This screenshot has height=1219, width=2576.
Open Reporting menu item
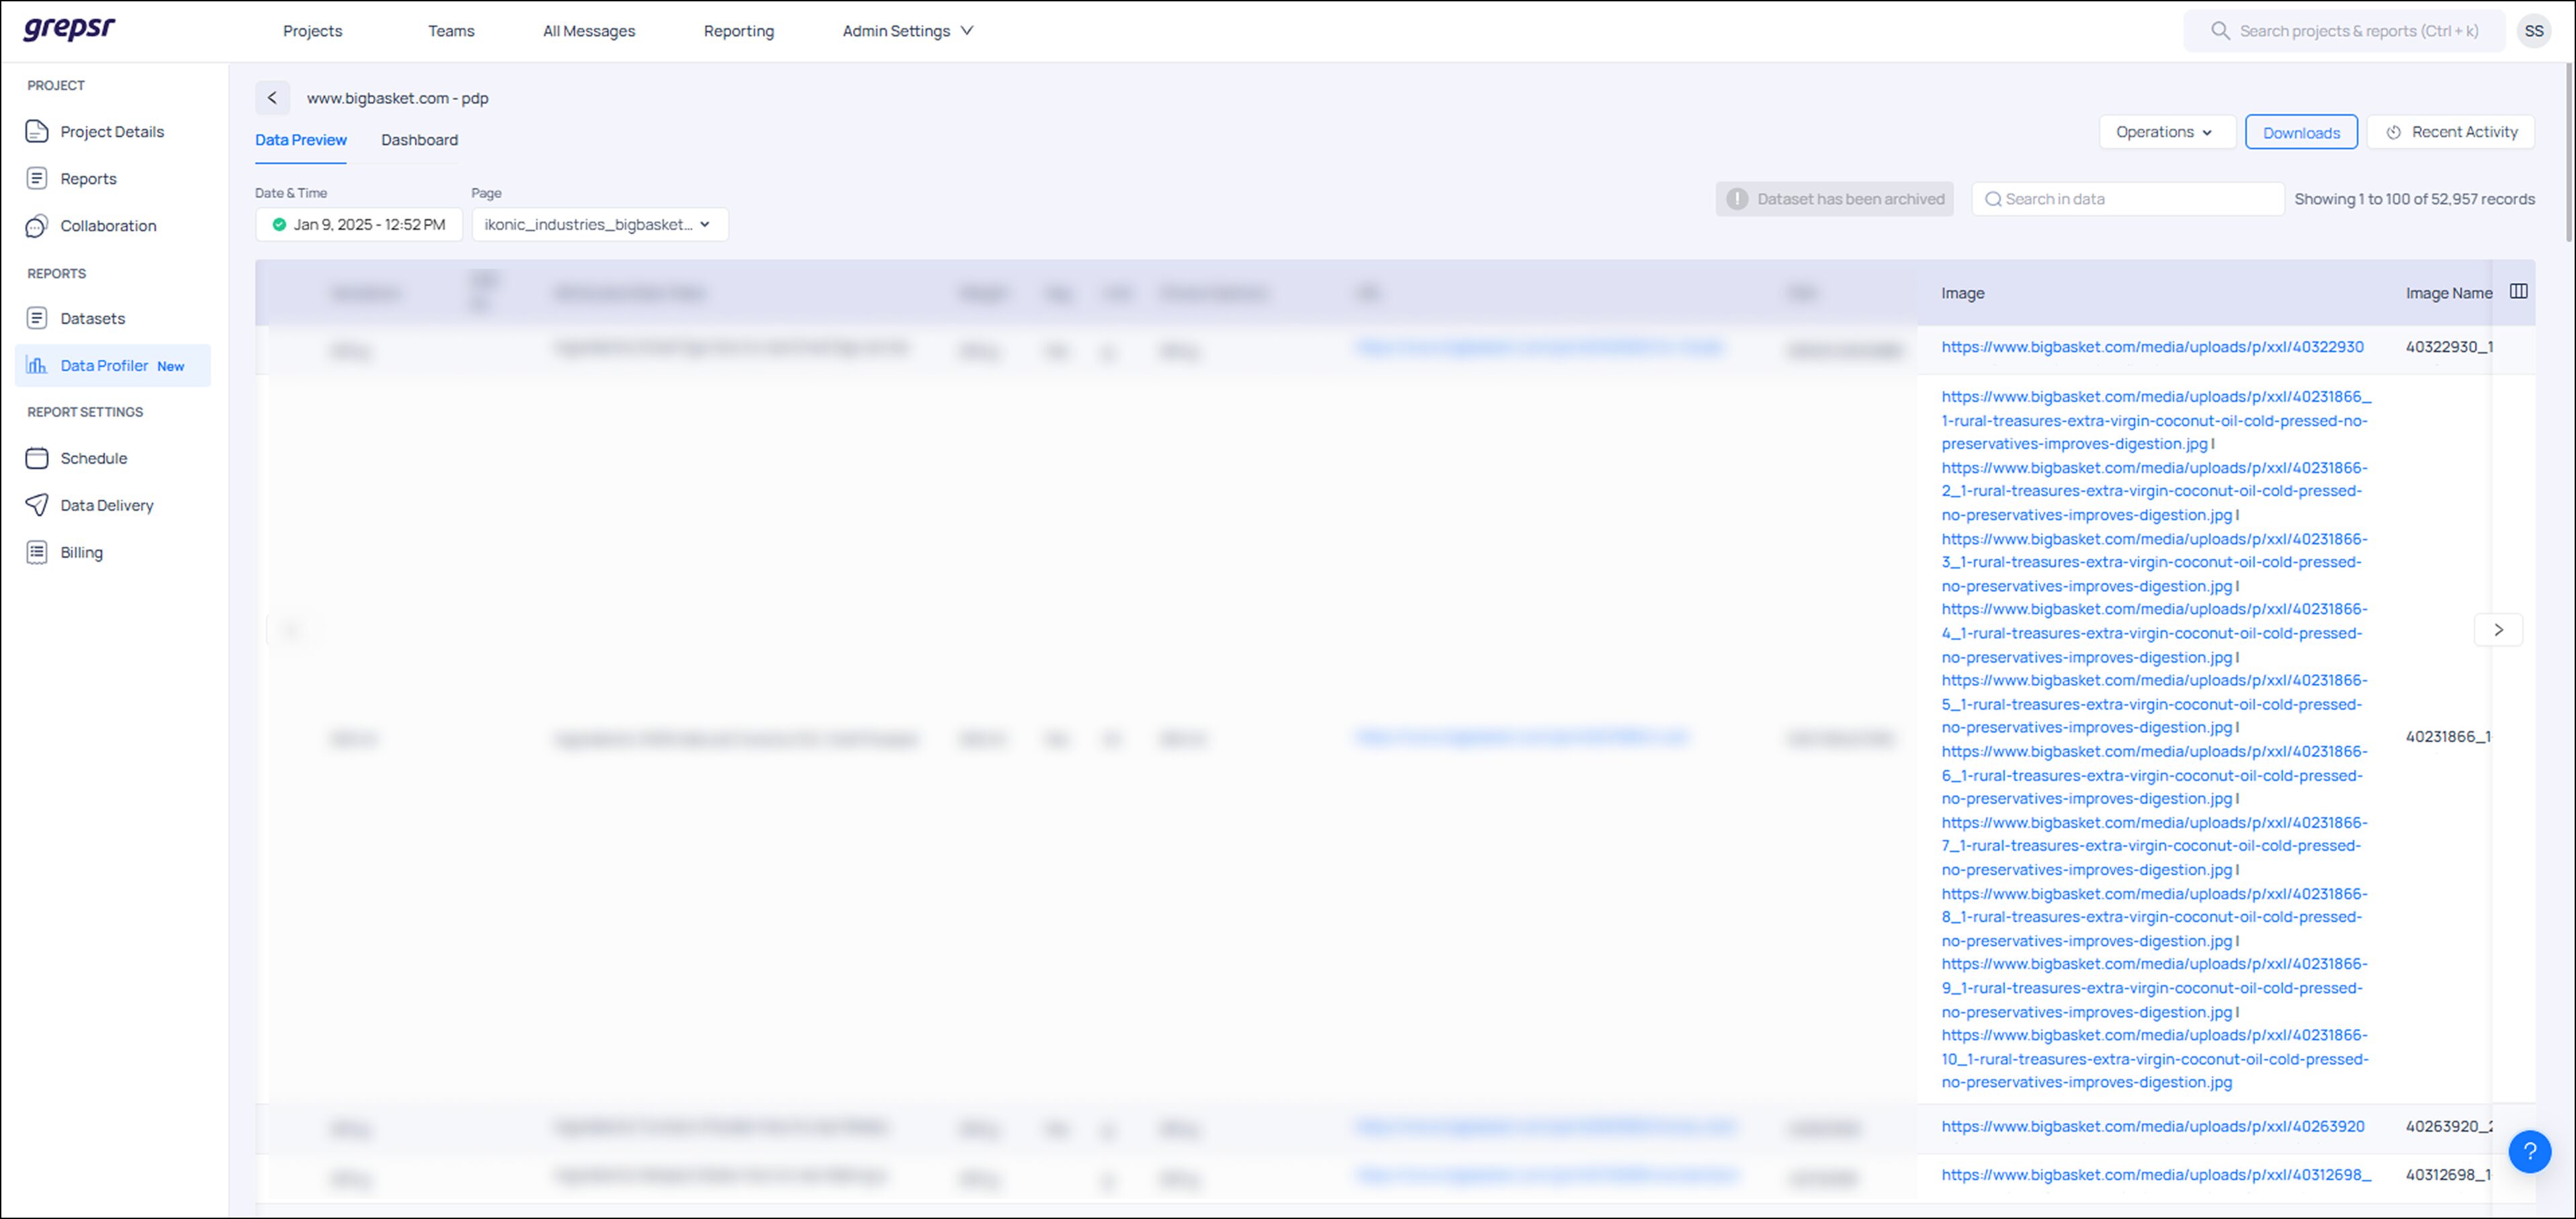point(738,31)
